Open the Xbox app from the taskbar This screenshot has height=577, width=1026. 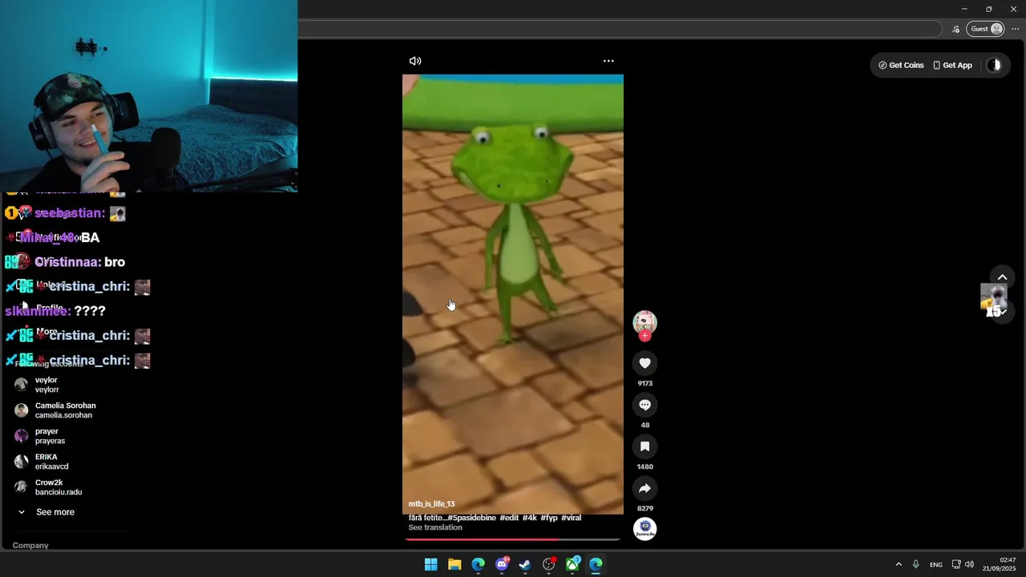pos(572,564)
